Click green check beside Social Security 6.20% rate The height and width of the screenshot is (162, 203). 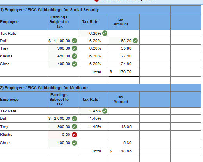[x=105, y=33]
